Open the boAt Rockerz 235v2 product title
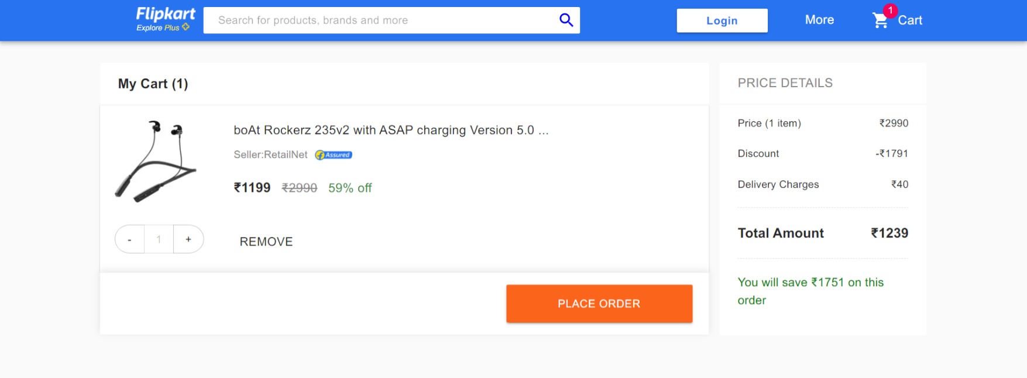Screen dimensions: 1027x378 (390, 130)
